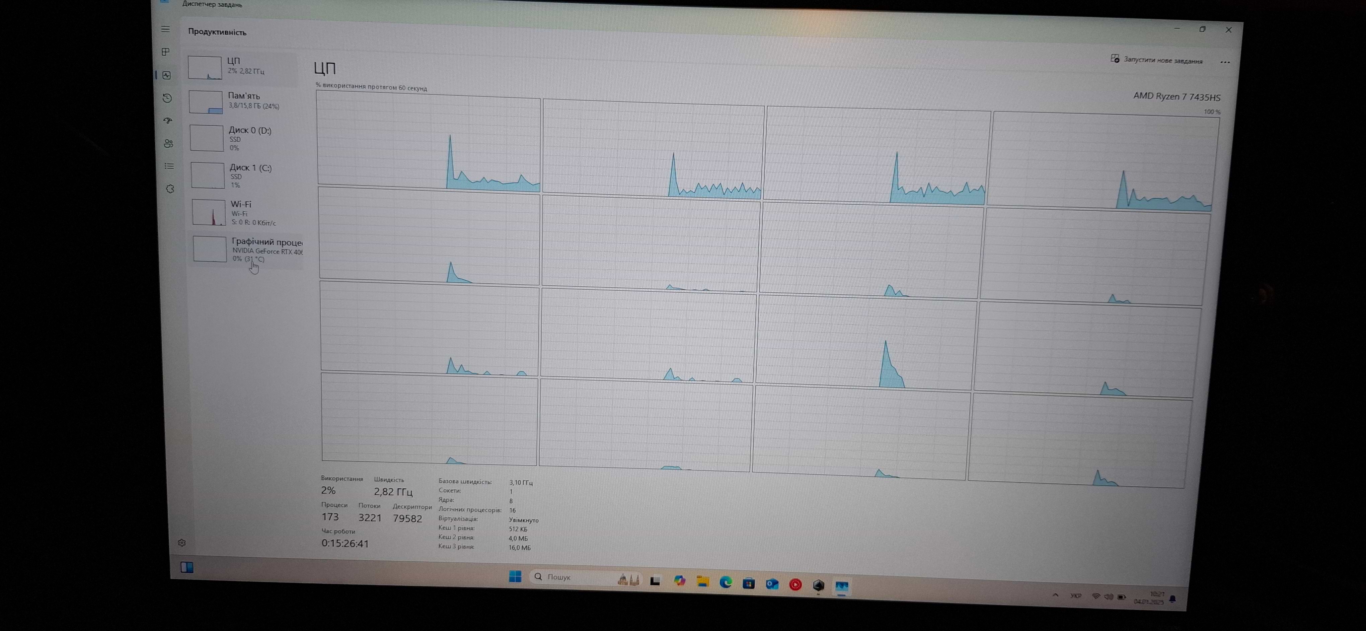Open the Startup apps page icon
The image size is (1366, 631).
168,121
